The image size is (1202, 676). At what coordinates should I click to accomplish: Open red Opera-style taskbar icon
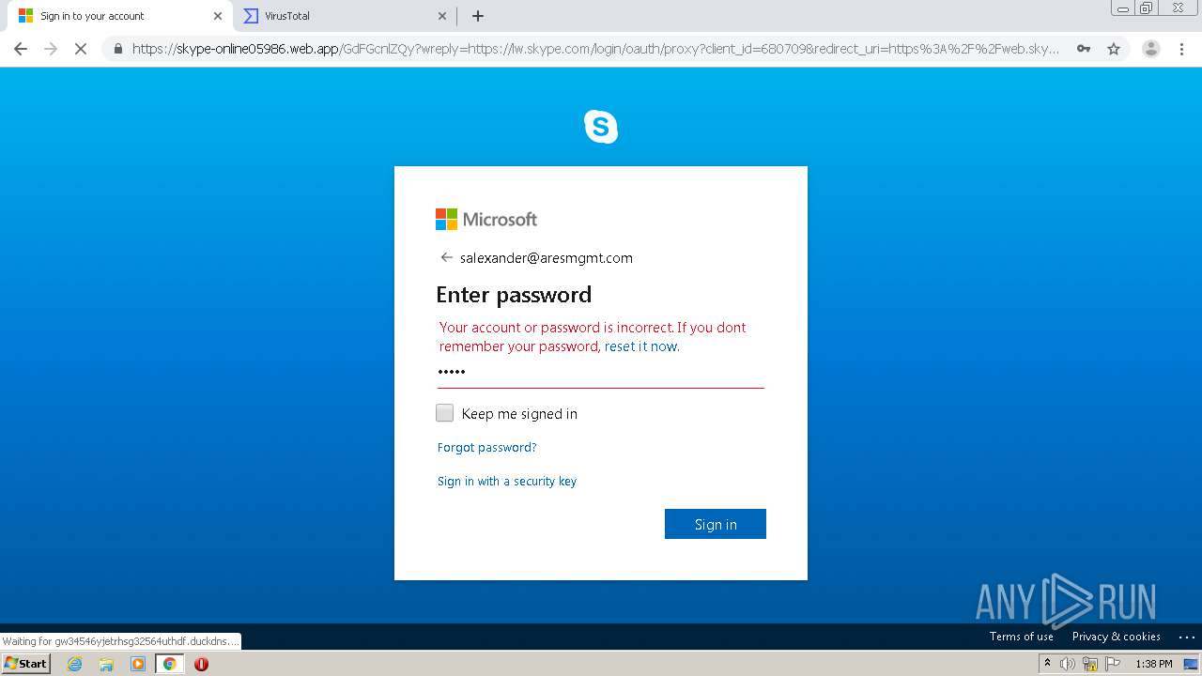pos(201,664)
